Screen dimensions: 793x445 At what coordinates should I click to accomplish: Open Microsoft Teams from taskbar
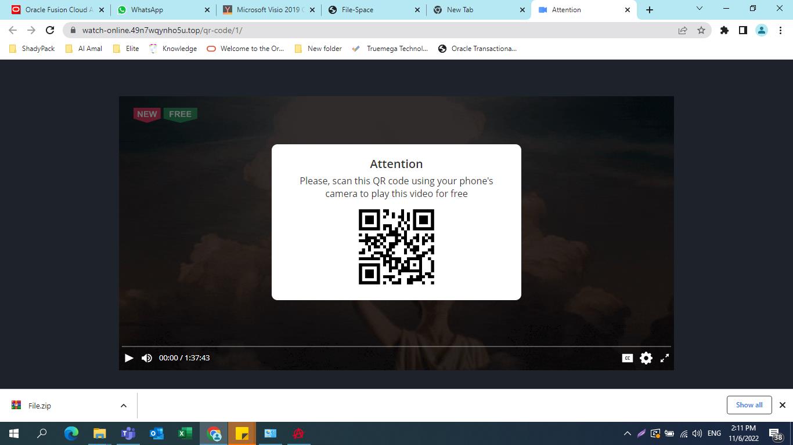click(128, 433)
